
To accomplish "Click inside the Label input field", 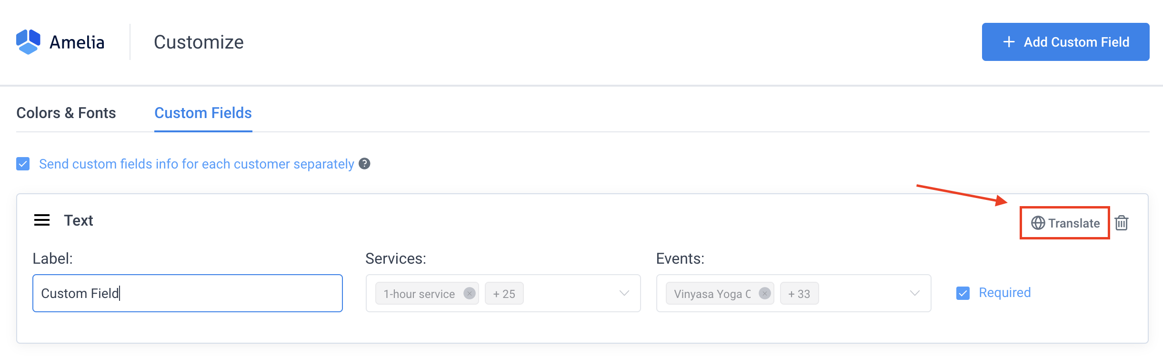I will coord(187,293).
